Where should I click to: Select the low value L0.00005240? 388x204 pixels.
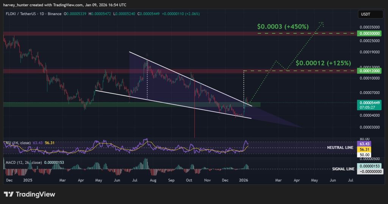click(124, 14)
